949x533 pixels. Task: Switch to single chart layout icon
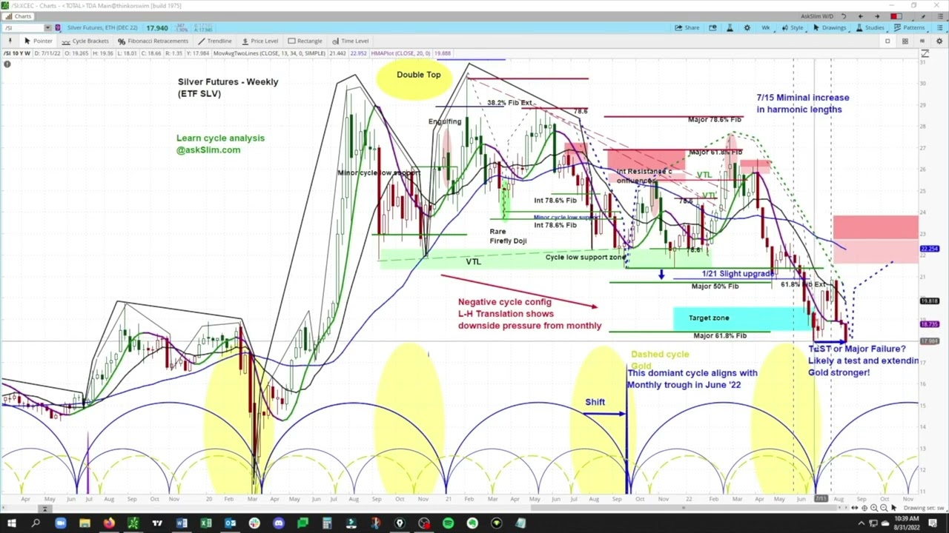tap(887, 41)
